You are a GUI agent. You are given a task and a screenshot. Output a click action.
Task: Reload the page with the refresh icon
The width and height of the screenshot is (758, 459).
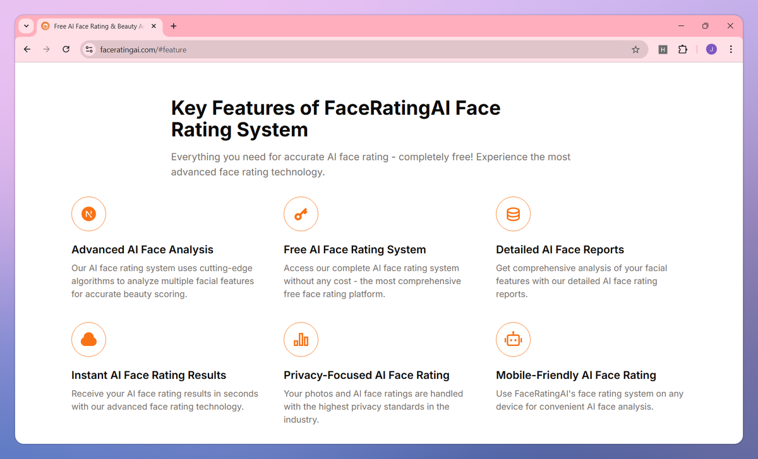point(66,49)
